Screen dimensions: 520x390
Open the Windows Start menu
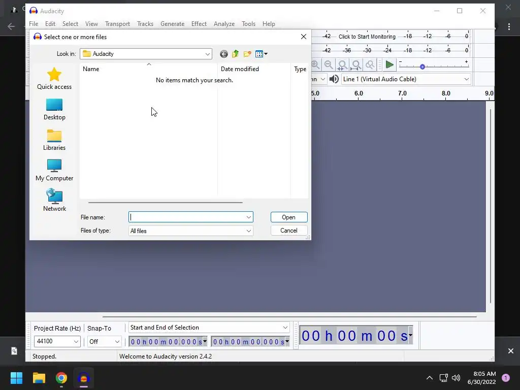pyautogui.click(x=16, y=378)
